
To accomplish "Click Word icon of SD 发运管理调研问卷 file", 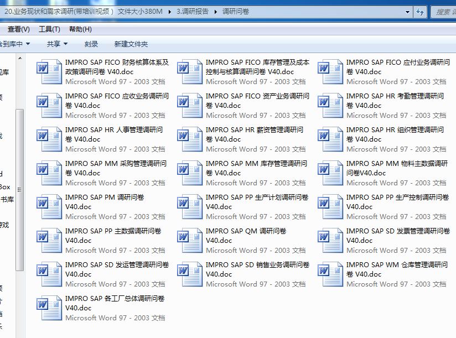I will click(49, 274).
